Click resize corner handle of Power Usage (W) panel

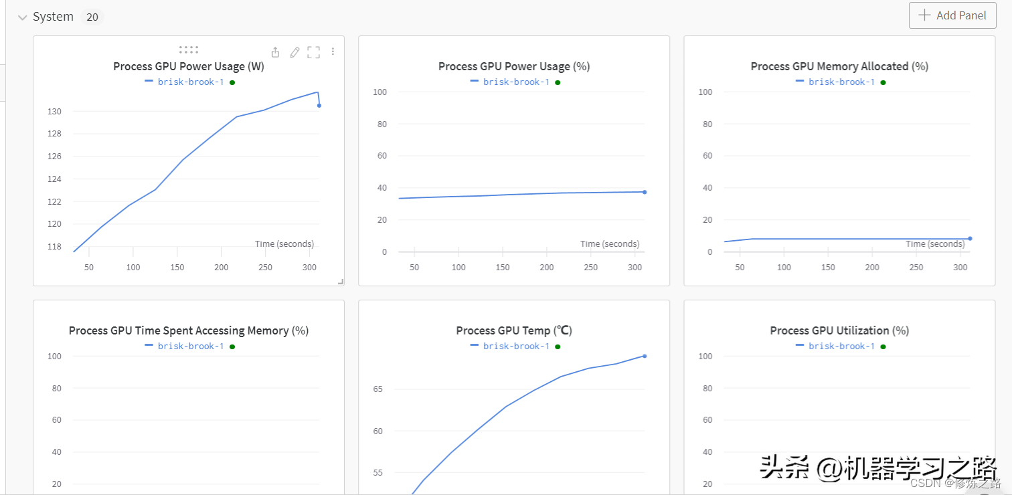[x=341, y=282]
